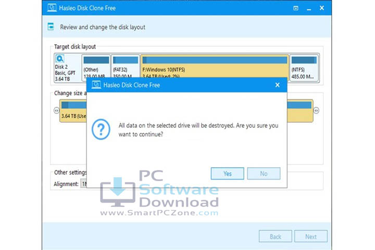
Task: Select the (NTFS) 485.00 MB partition
Action: pyautogui.click(x=304, y=68)
